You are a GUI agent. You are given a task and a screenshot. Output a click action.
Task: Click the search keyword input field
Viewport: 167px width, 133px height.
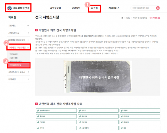[143, 8]
